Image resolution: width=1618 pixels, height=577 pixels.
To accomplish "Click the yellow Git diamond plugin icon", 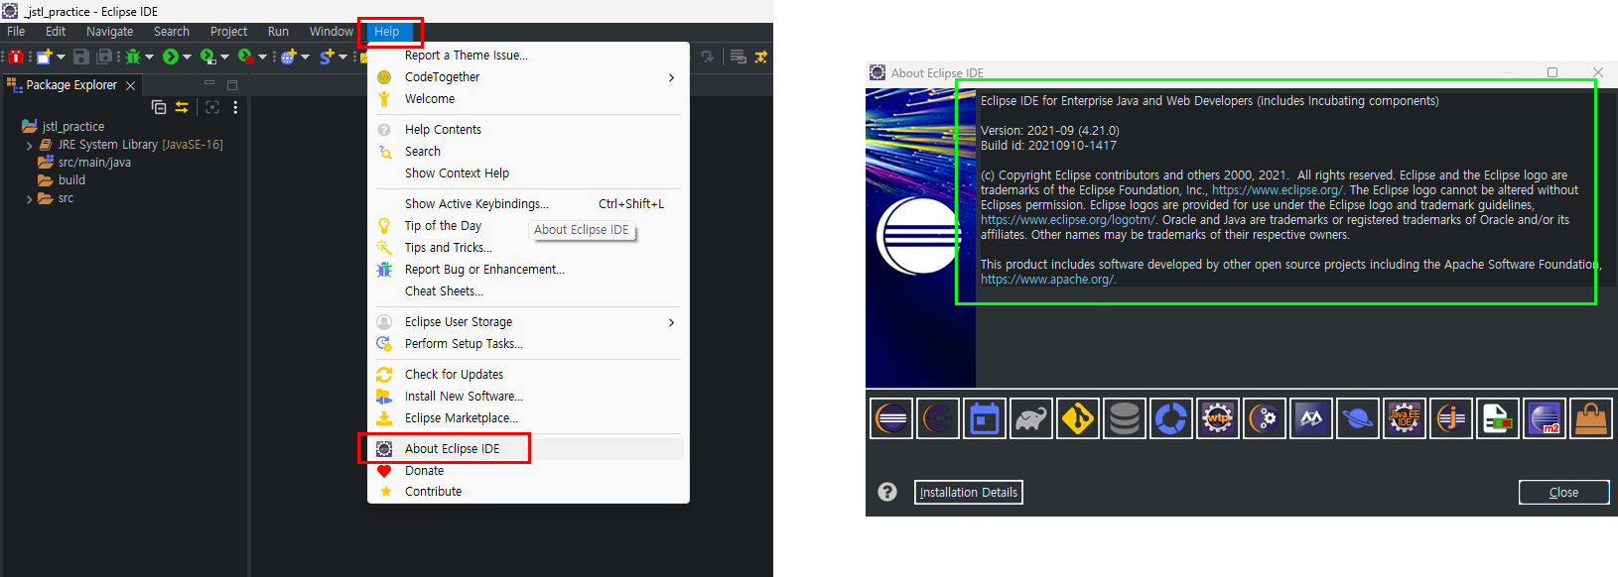I will 1077,418.
